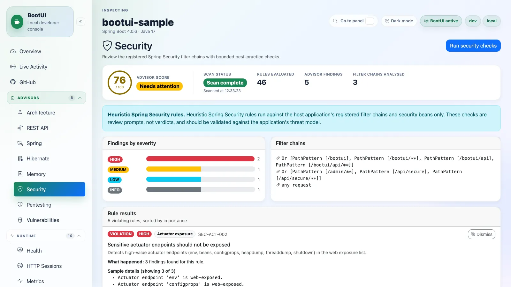The width and height of the screenshot is (511, 287).
Task: Click the Memory chip icon
Action: pos(20,174)
